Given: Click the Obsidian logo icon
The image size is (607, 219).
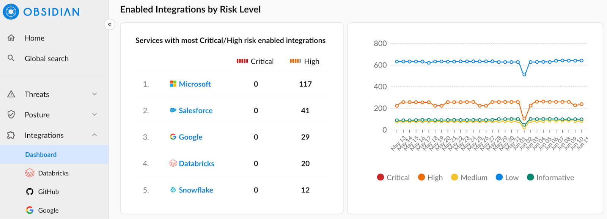Looking at the screenshot, I should 11,12.
